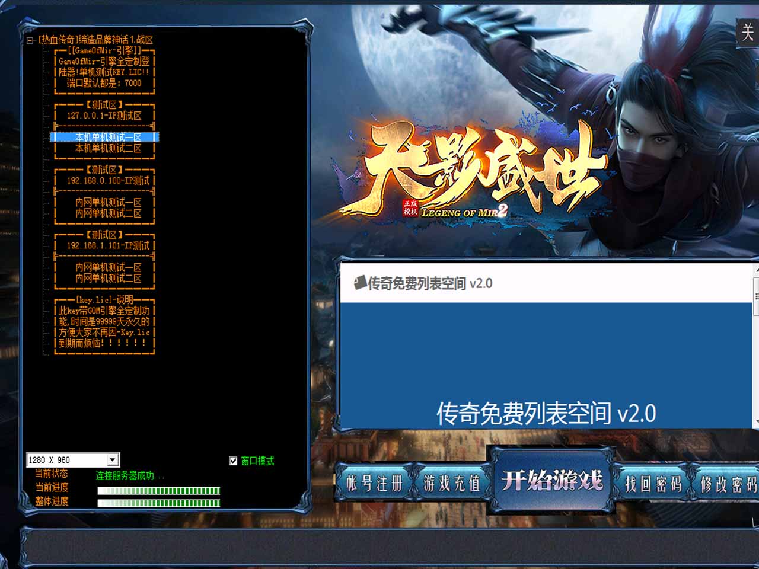Click the web panel scrollbar up arrow
The width and height of the screenshot is (759, 569).
(x=756, y=269)
